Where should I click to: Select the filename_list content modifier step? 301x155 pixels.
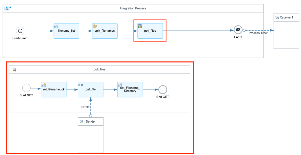click(66, 31)
